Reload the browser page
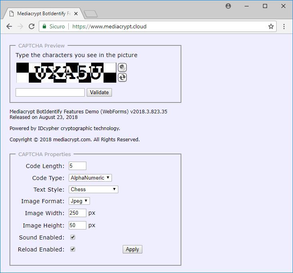 tap(32, 26)
